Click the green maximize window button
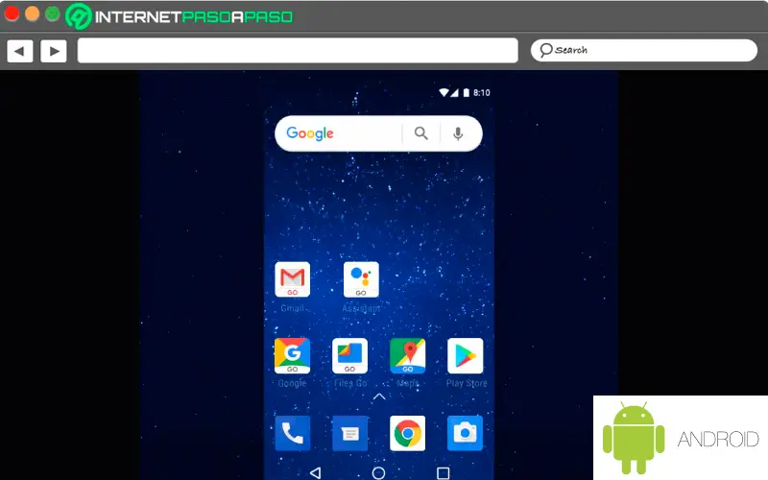Screen dimensions: 768x480 tap(53, 13)
